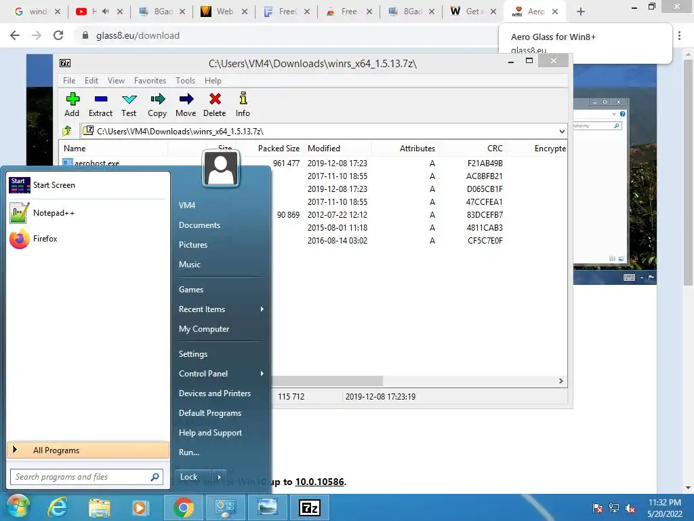The image size is (694, 521).
Task: Open the Help menu in 7-Zip
Action: [x=213, y=81]
